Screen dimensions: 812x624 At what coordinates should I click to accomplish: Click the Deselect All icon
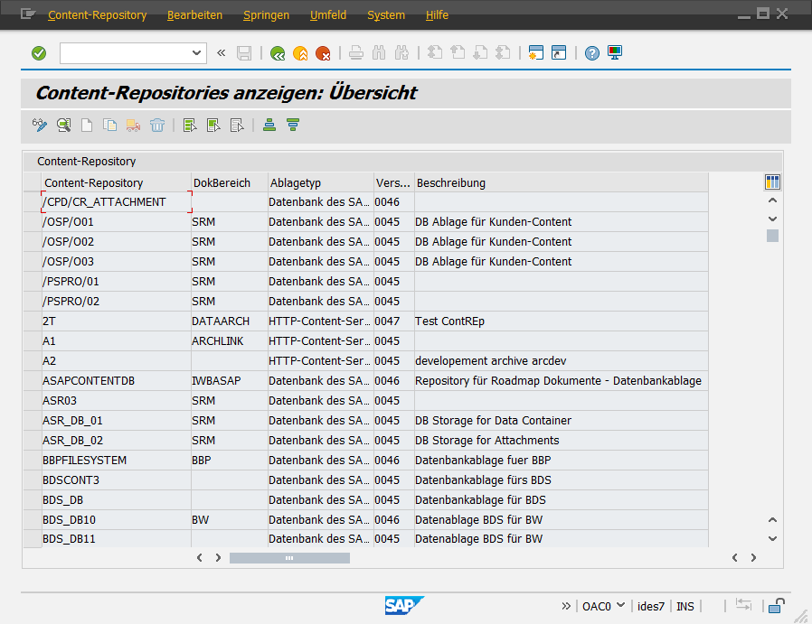[237, 126]
